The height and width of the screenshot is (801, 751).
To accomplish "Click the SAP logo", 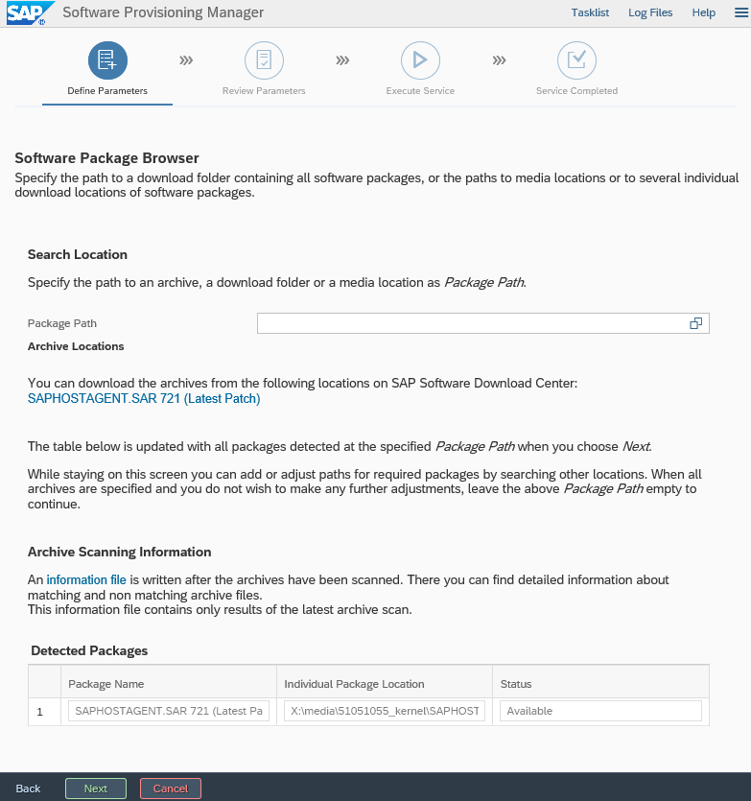I will (x=29, y=12).
